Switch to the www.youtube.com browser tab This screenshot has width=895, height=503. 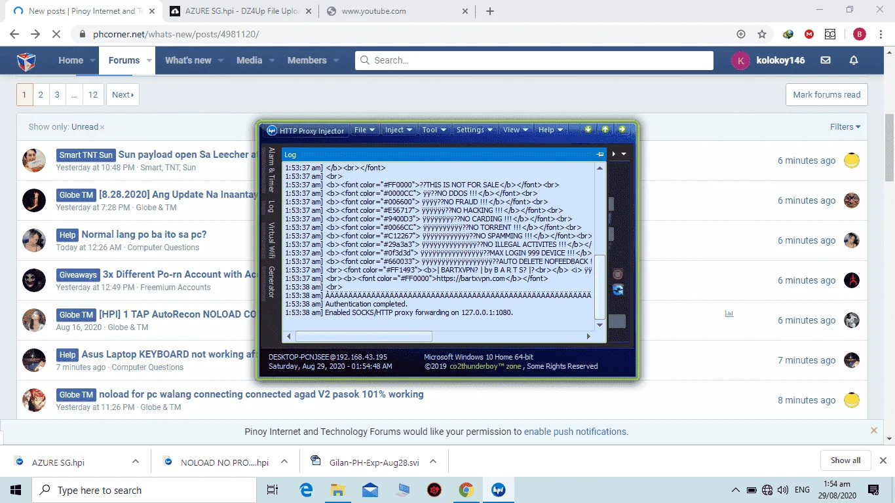[396, 11]
